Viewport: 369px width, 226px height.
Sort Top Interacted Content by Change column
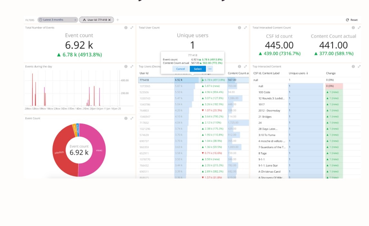click(x=331, y=73)
